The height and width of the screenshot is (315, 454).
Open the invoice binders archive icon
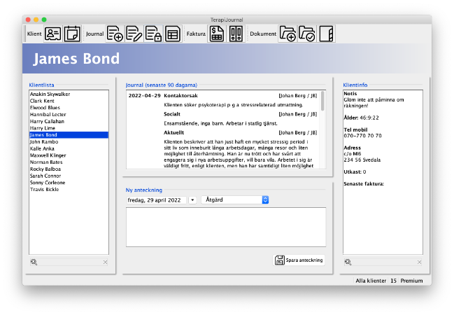pyautogui.click(x=236, y=34)
